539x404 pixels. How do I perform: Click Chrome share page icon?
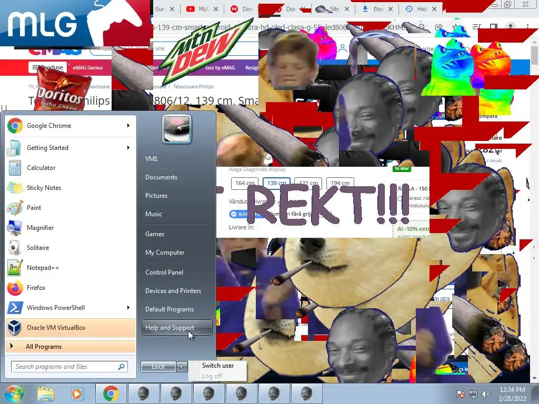tap(438, 27)
